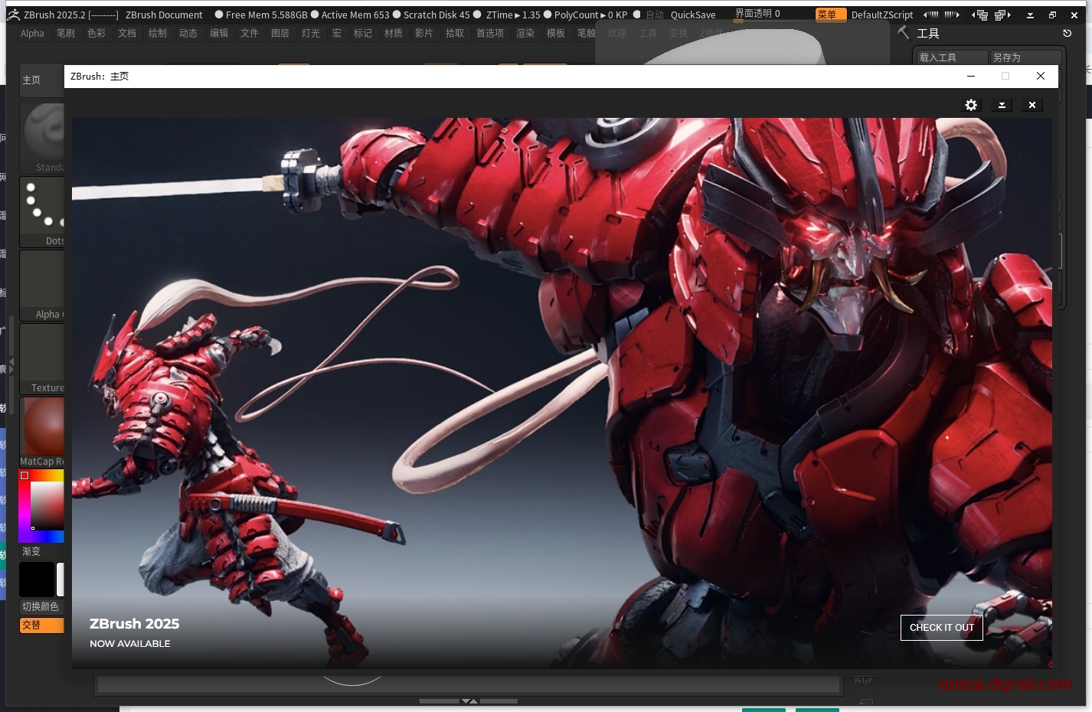Screen dimensions: 1092x712
Task: Open the Alpha menu
Action: [x=32, y=33]
